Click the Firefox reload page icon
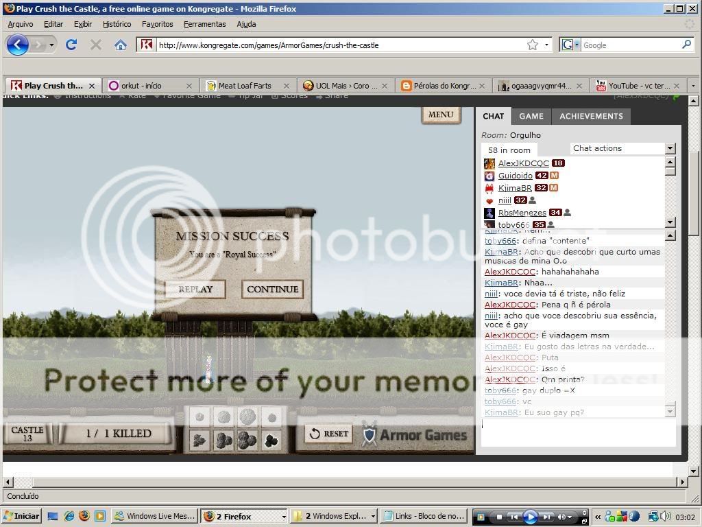702x527 pixels. click(x=71, y=45)
